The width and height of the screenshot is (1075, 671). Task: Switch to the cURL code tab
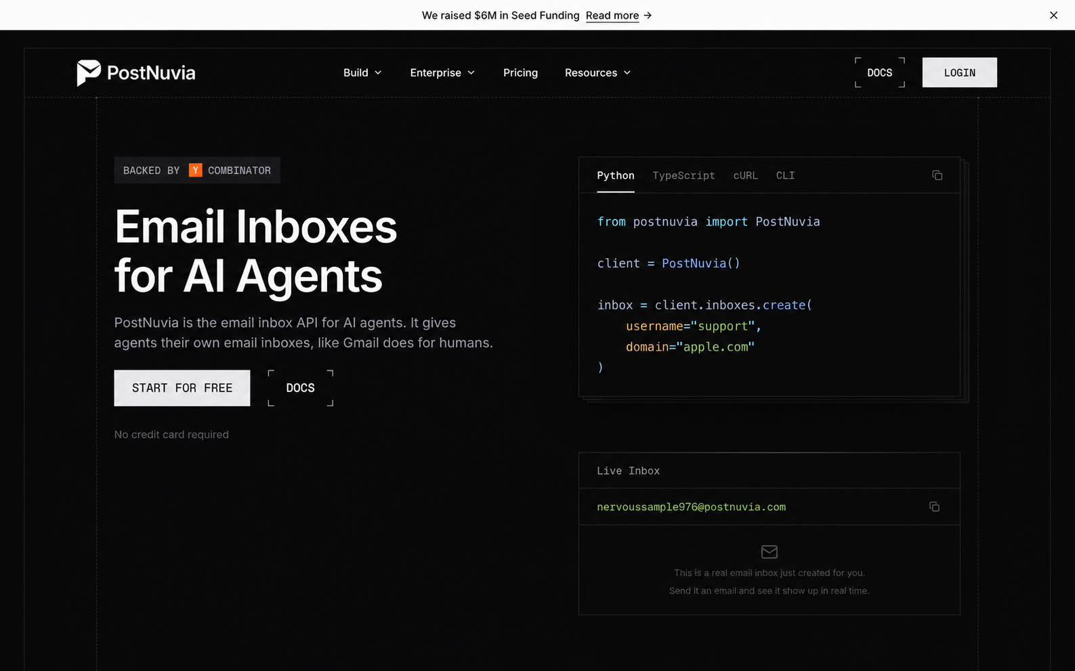(745, 175)
